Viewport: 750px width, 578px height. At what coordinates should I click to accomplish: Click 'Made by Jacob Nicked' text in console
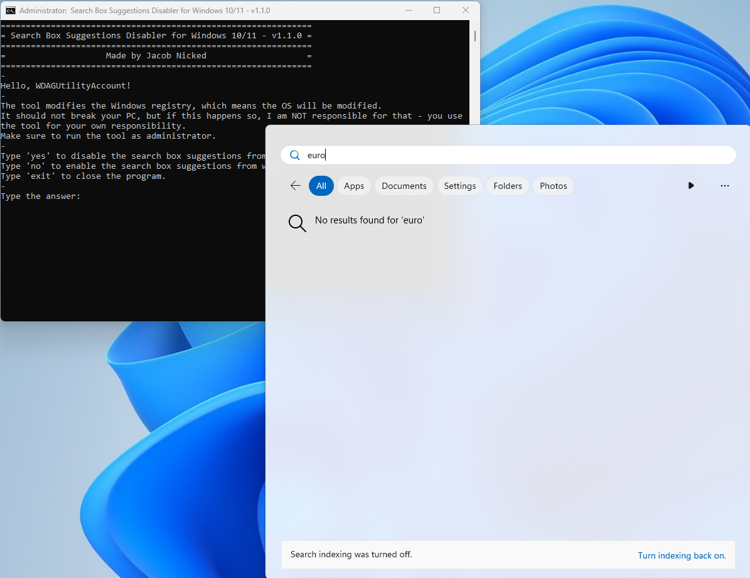pos(156,55)
